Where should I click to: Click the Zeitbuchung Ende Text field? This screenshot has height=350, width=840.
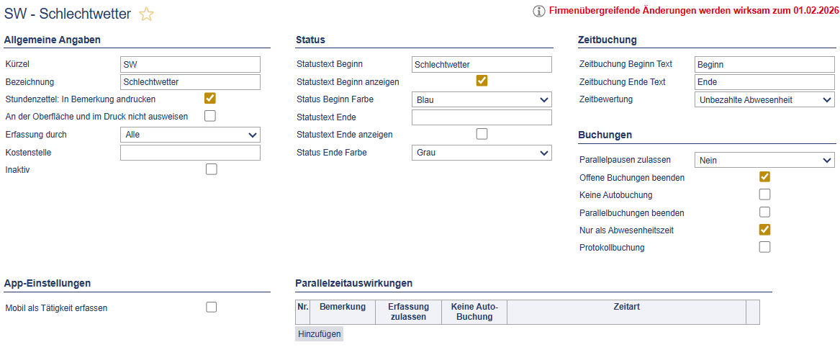[x=764, y=82]
